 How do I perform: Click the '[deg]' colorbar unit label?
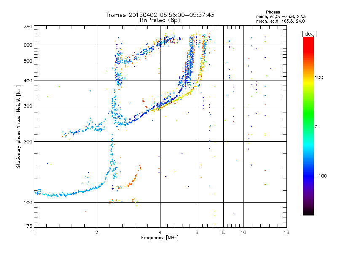(x=309, y=34)
